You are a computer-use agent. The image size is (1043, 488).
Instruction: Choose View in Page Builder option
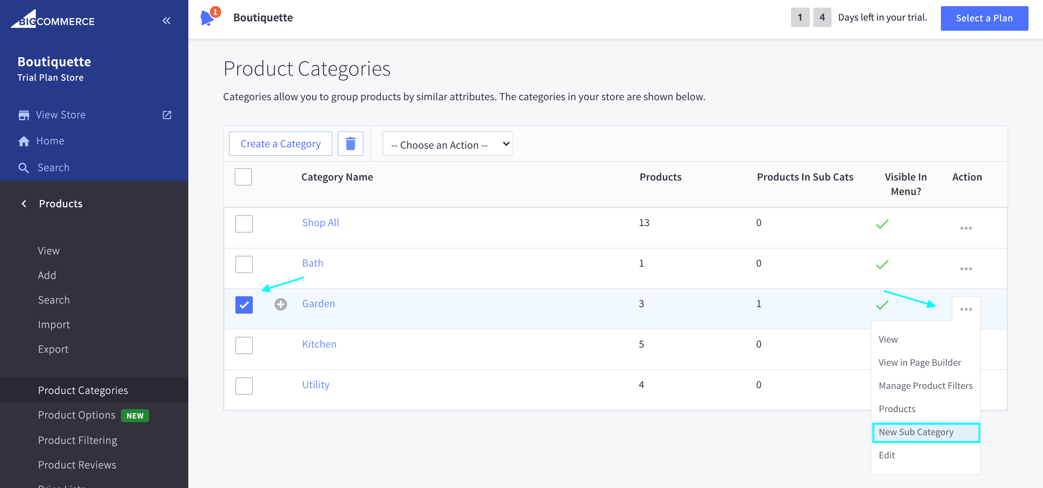tap(920, 362)
